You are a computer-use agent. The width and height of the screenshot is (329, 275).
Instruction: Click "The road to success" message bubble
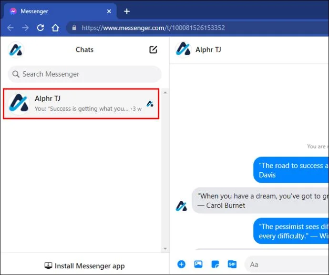pyautogui.click(x=291, y=170)
